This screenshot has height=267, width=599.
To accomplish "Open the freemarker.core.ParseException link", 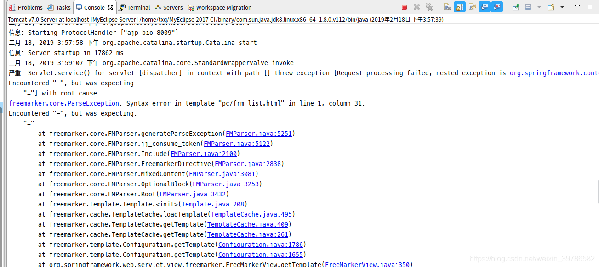I will tap(64, 103).
